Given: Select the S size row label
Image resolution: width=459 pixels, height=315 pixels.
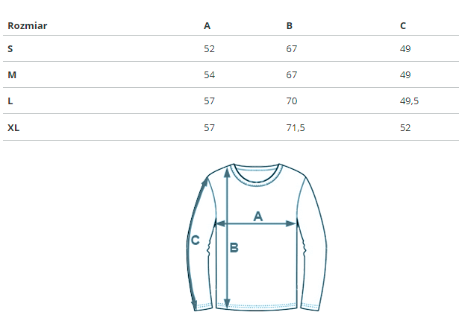Looking at the screenshot, I should (10, 48).
